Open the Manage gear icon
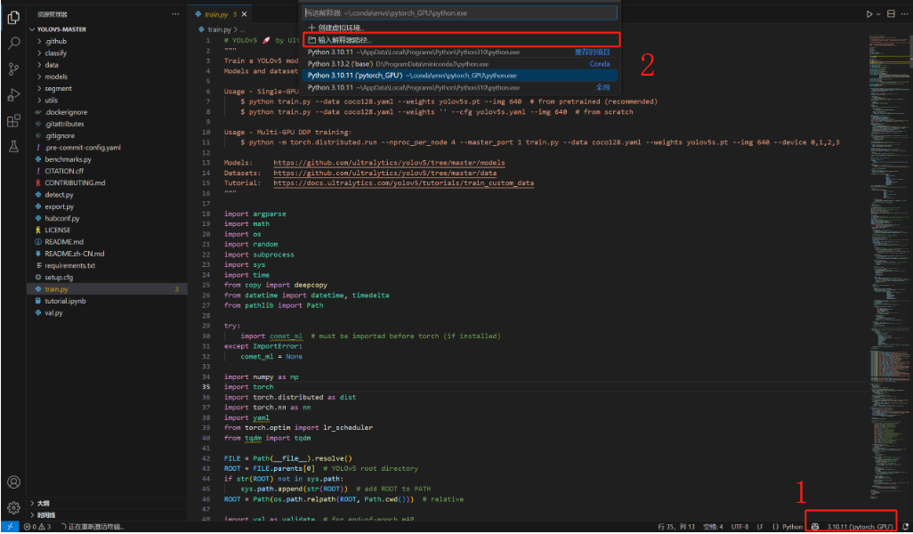 point(13,508)
